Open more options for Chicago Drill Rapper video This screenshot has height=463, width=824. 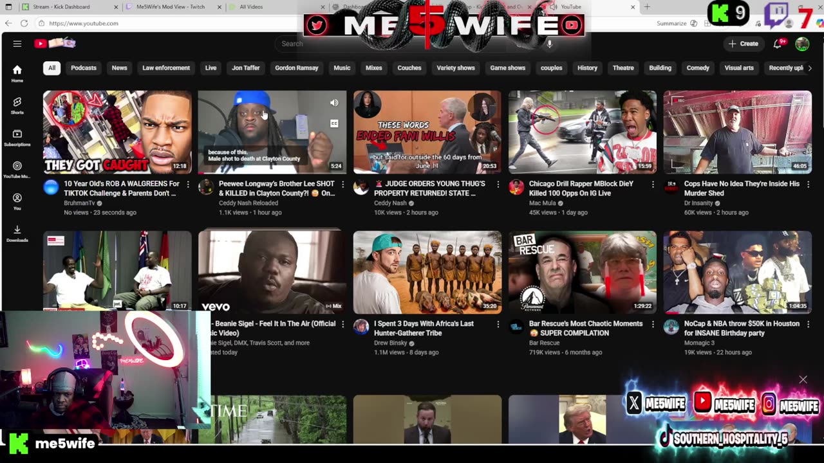coord(653,185)
